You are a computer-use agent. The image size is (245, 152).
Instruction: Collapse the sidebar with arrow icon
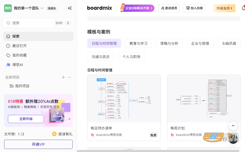[x=70, y=8]
